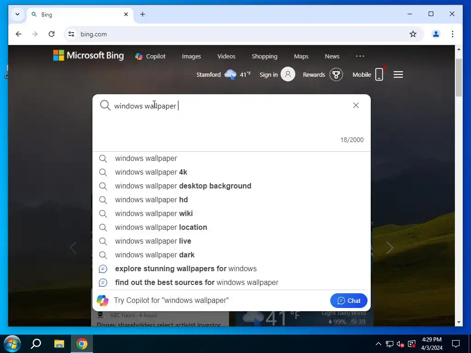The image size is (471, 353).
Task: Open the network tray icon
Action: (x=390, y=344)
